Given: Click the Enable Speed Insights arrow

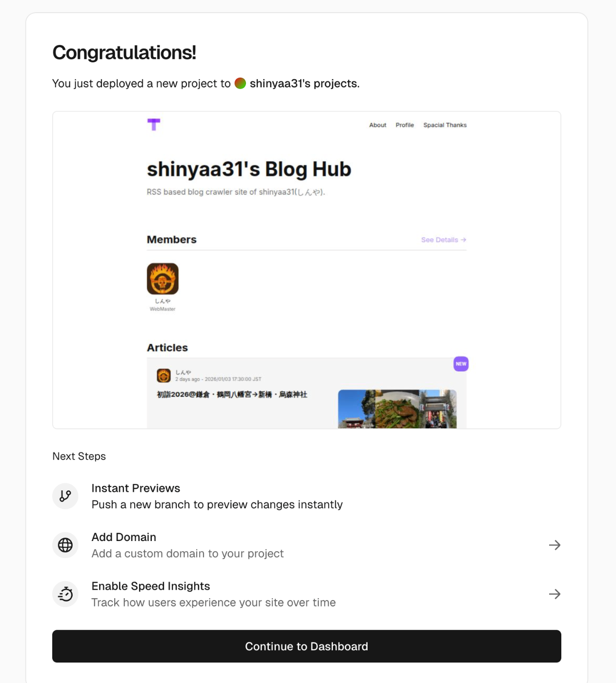Looking at the screenshot, I should pos(554,594).
